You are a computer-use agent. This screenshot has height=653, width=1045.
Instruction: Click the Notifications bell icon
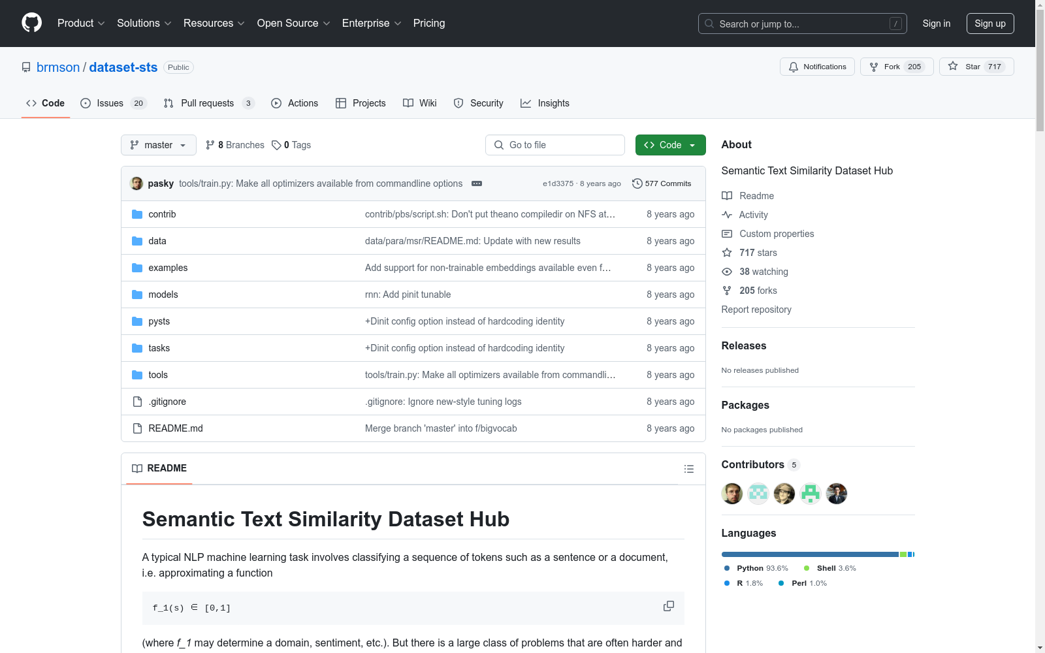[x=794, y=67]
